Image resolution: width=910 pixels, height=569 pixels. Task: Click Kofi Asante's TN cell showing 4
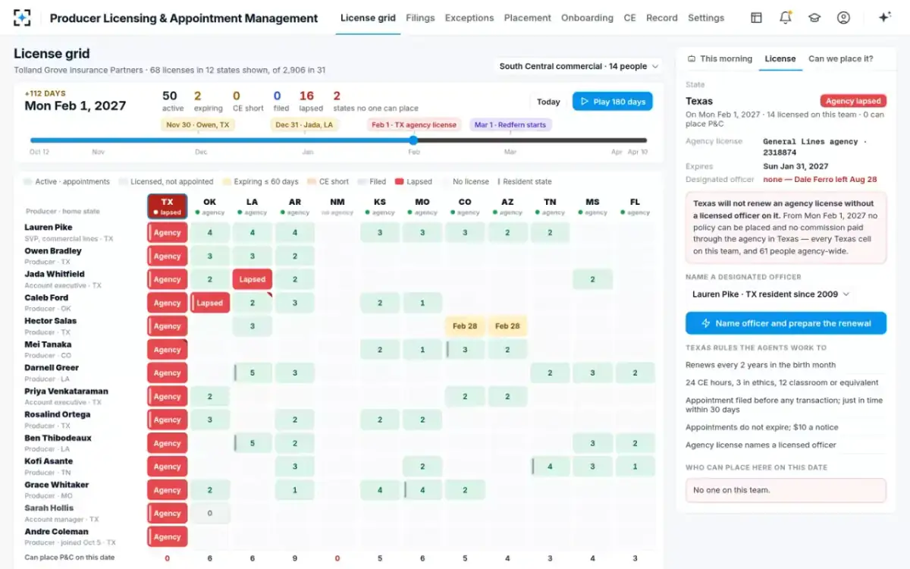[550, 467]
